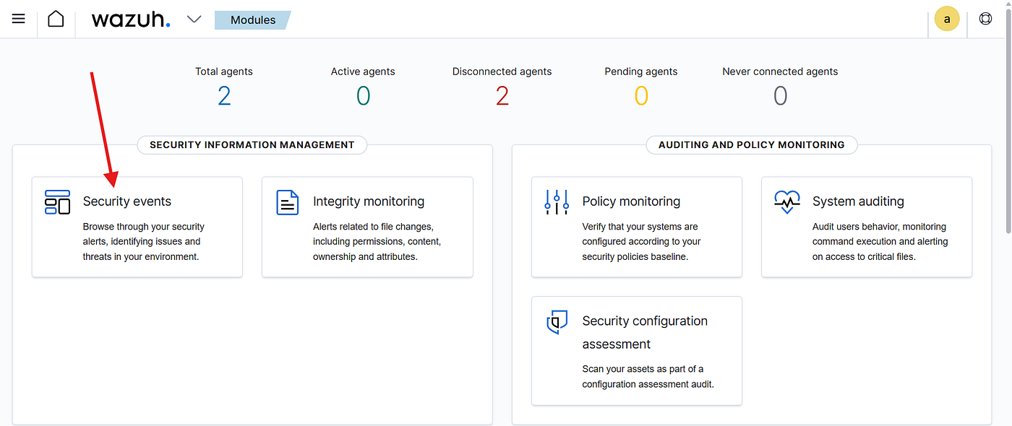Click the Total agents count 2

[x=224, y=96]
